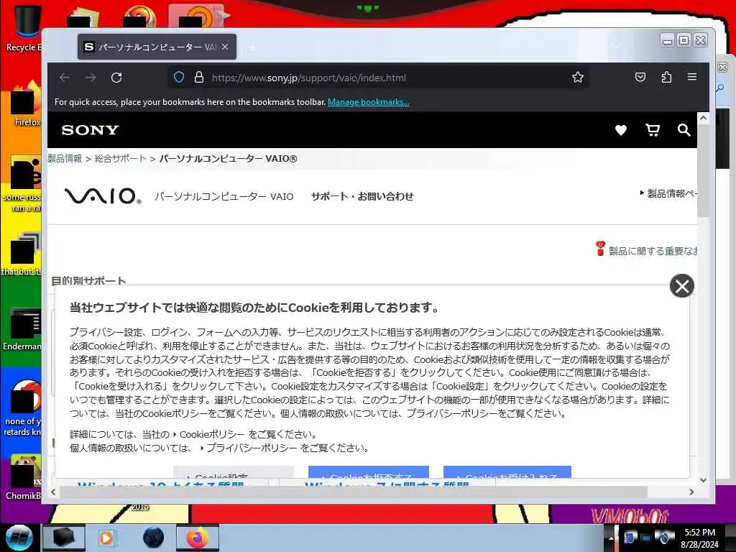
Task: Go forward to the next page
Action: (x=91, y=78)
